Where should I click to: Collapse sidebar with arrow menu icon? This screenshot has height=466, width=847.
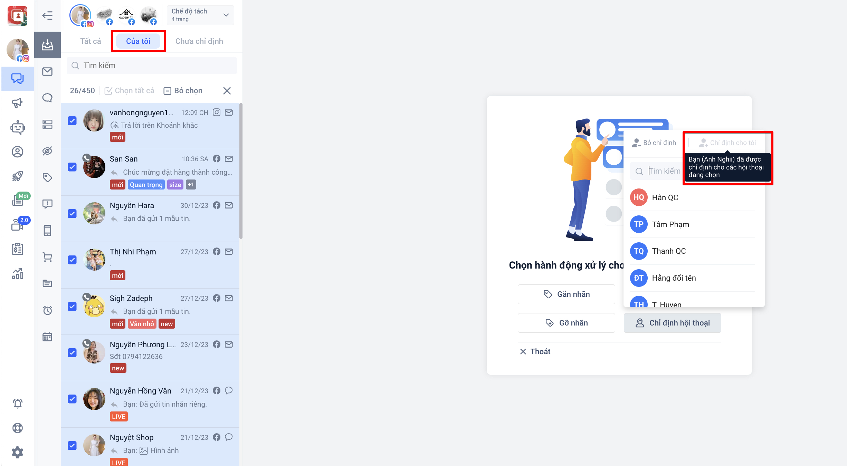(47, 16)
